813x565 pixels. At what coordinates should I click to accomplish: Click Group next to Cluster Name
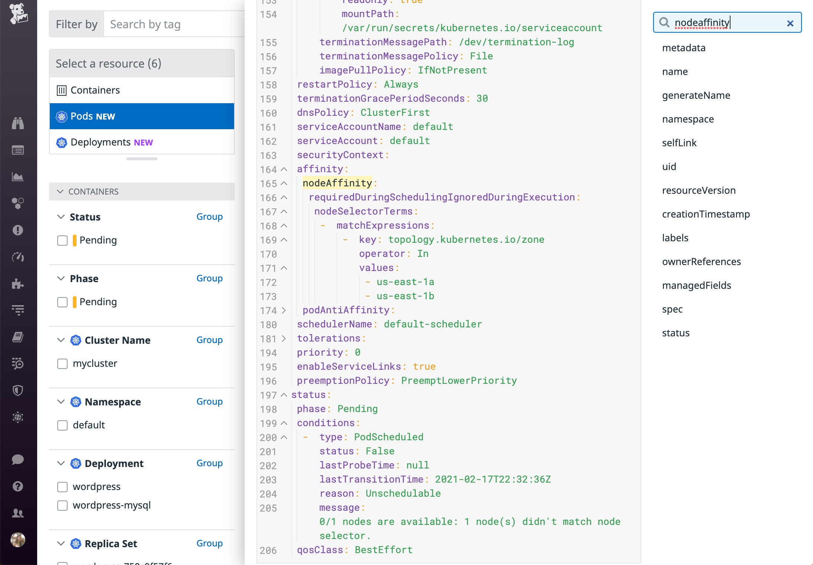coord(209,340)
